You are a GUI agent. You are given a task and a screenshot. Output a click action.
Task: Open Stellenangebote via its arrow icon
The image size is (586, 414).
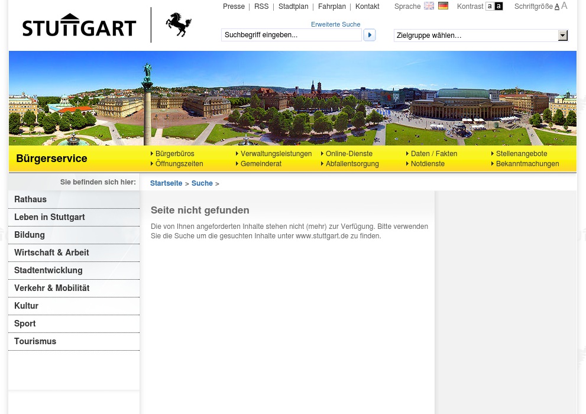[x=493, y=154]
